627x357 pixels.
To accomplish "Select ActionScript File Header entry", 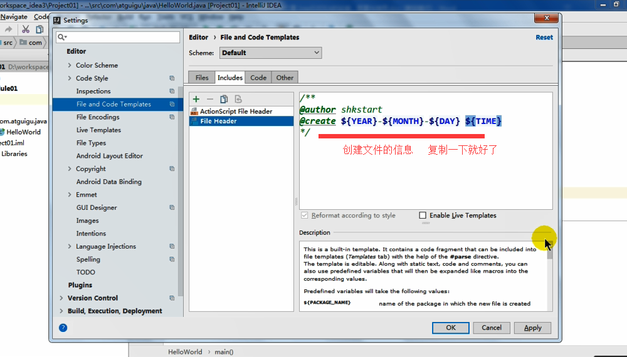I will tap(241, 111).
